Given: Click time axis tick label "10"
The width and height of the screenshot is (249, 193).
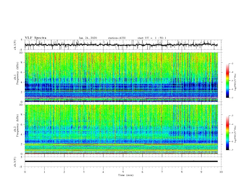Looking at the screenshot, I should tap(221, 172).
